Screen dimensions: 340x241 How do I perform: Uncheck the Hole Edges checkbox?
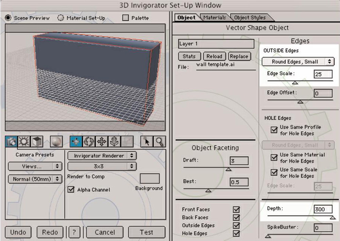point(236,234)
